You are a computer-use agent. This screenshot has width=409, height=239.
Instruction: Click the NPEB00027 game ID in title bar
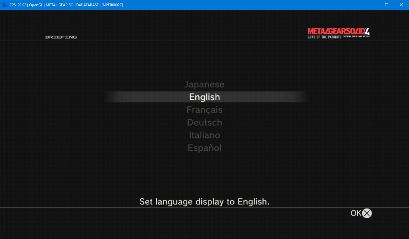112,5
